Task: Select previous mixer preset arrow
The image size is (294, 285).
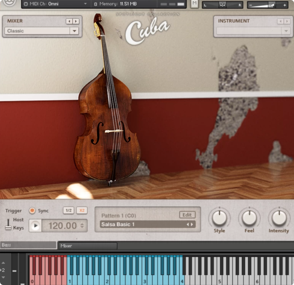Action: pos(69,21)
